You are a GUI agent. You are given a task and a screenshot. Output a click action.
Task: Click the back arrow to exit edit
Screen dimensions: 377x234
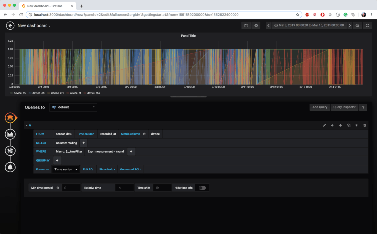tap(10, 26)
